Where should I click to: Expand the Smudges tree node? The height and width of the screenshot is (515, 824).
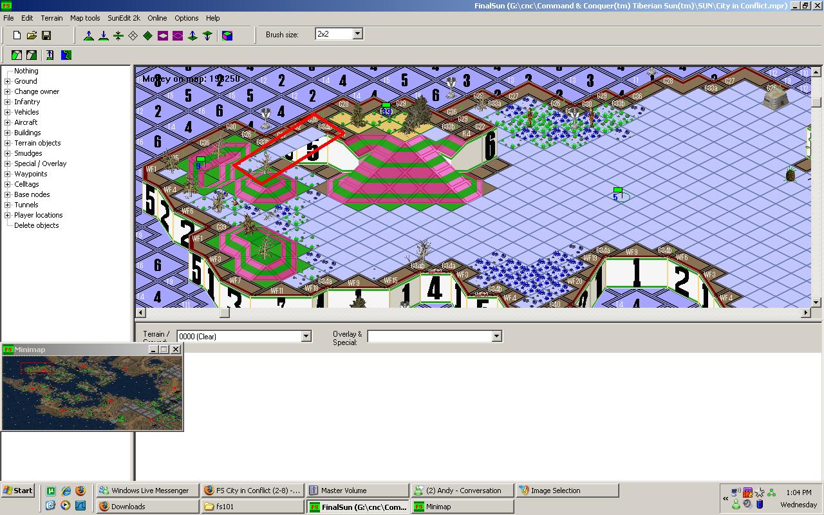click(x=8, y=153)
